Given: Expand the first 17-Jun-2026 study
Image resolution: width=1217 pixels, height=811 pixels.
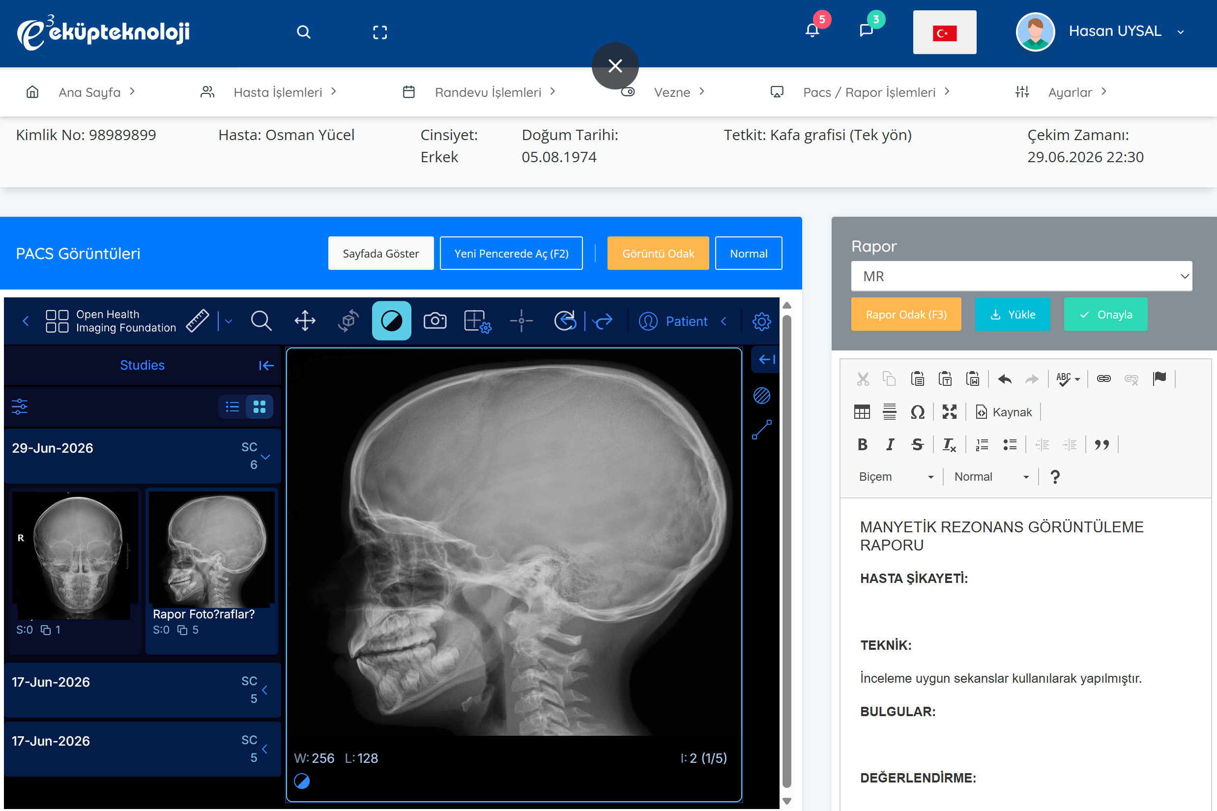Looking at the screenshot, I should (142, 690).
